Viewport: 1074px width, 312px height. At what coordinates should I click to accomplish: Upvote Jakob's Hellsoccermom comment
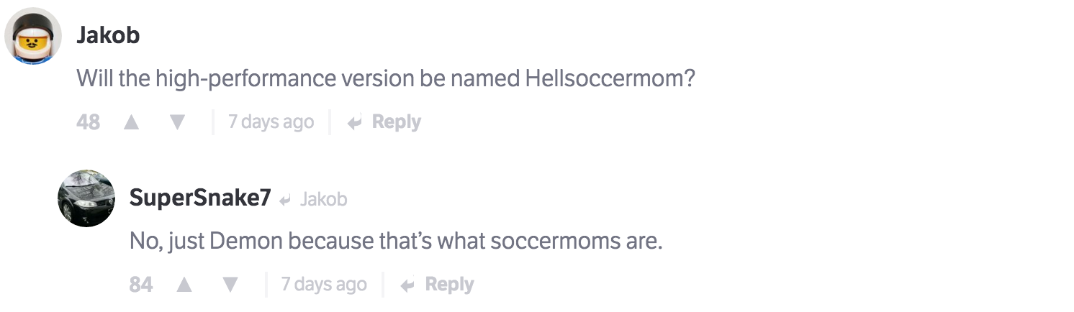[131, 122]
